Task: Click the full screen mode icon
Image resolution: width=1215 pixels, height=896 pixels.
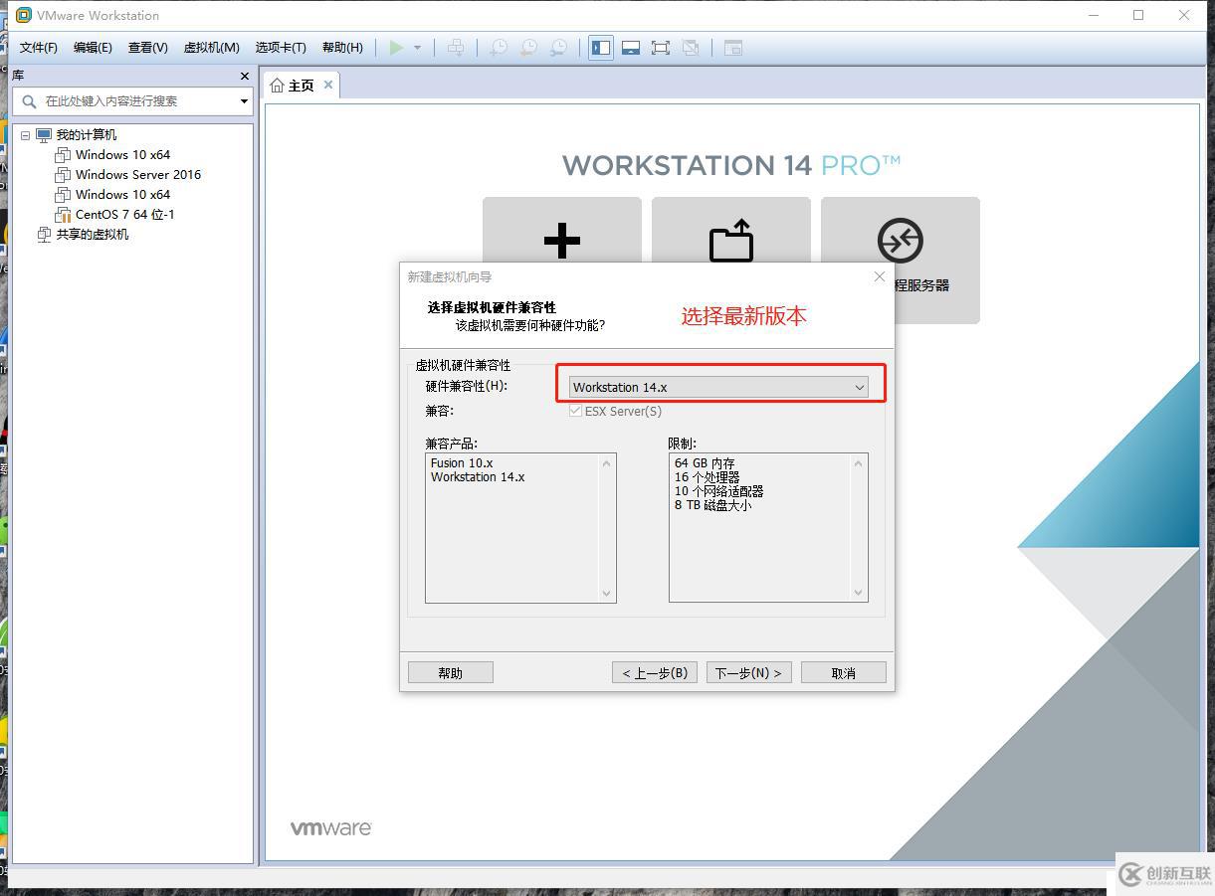Action: (661, 48)
